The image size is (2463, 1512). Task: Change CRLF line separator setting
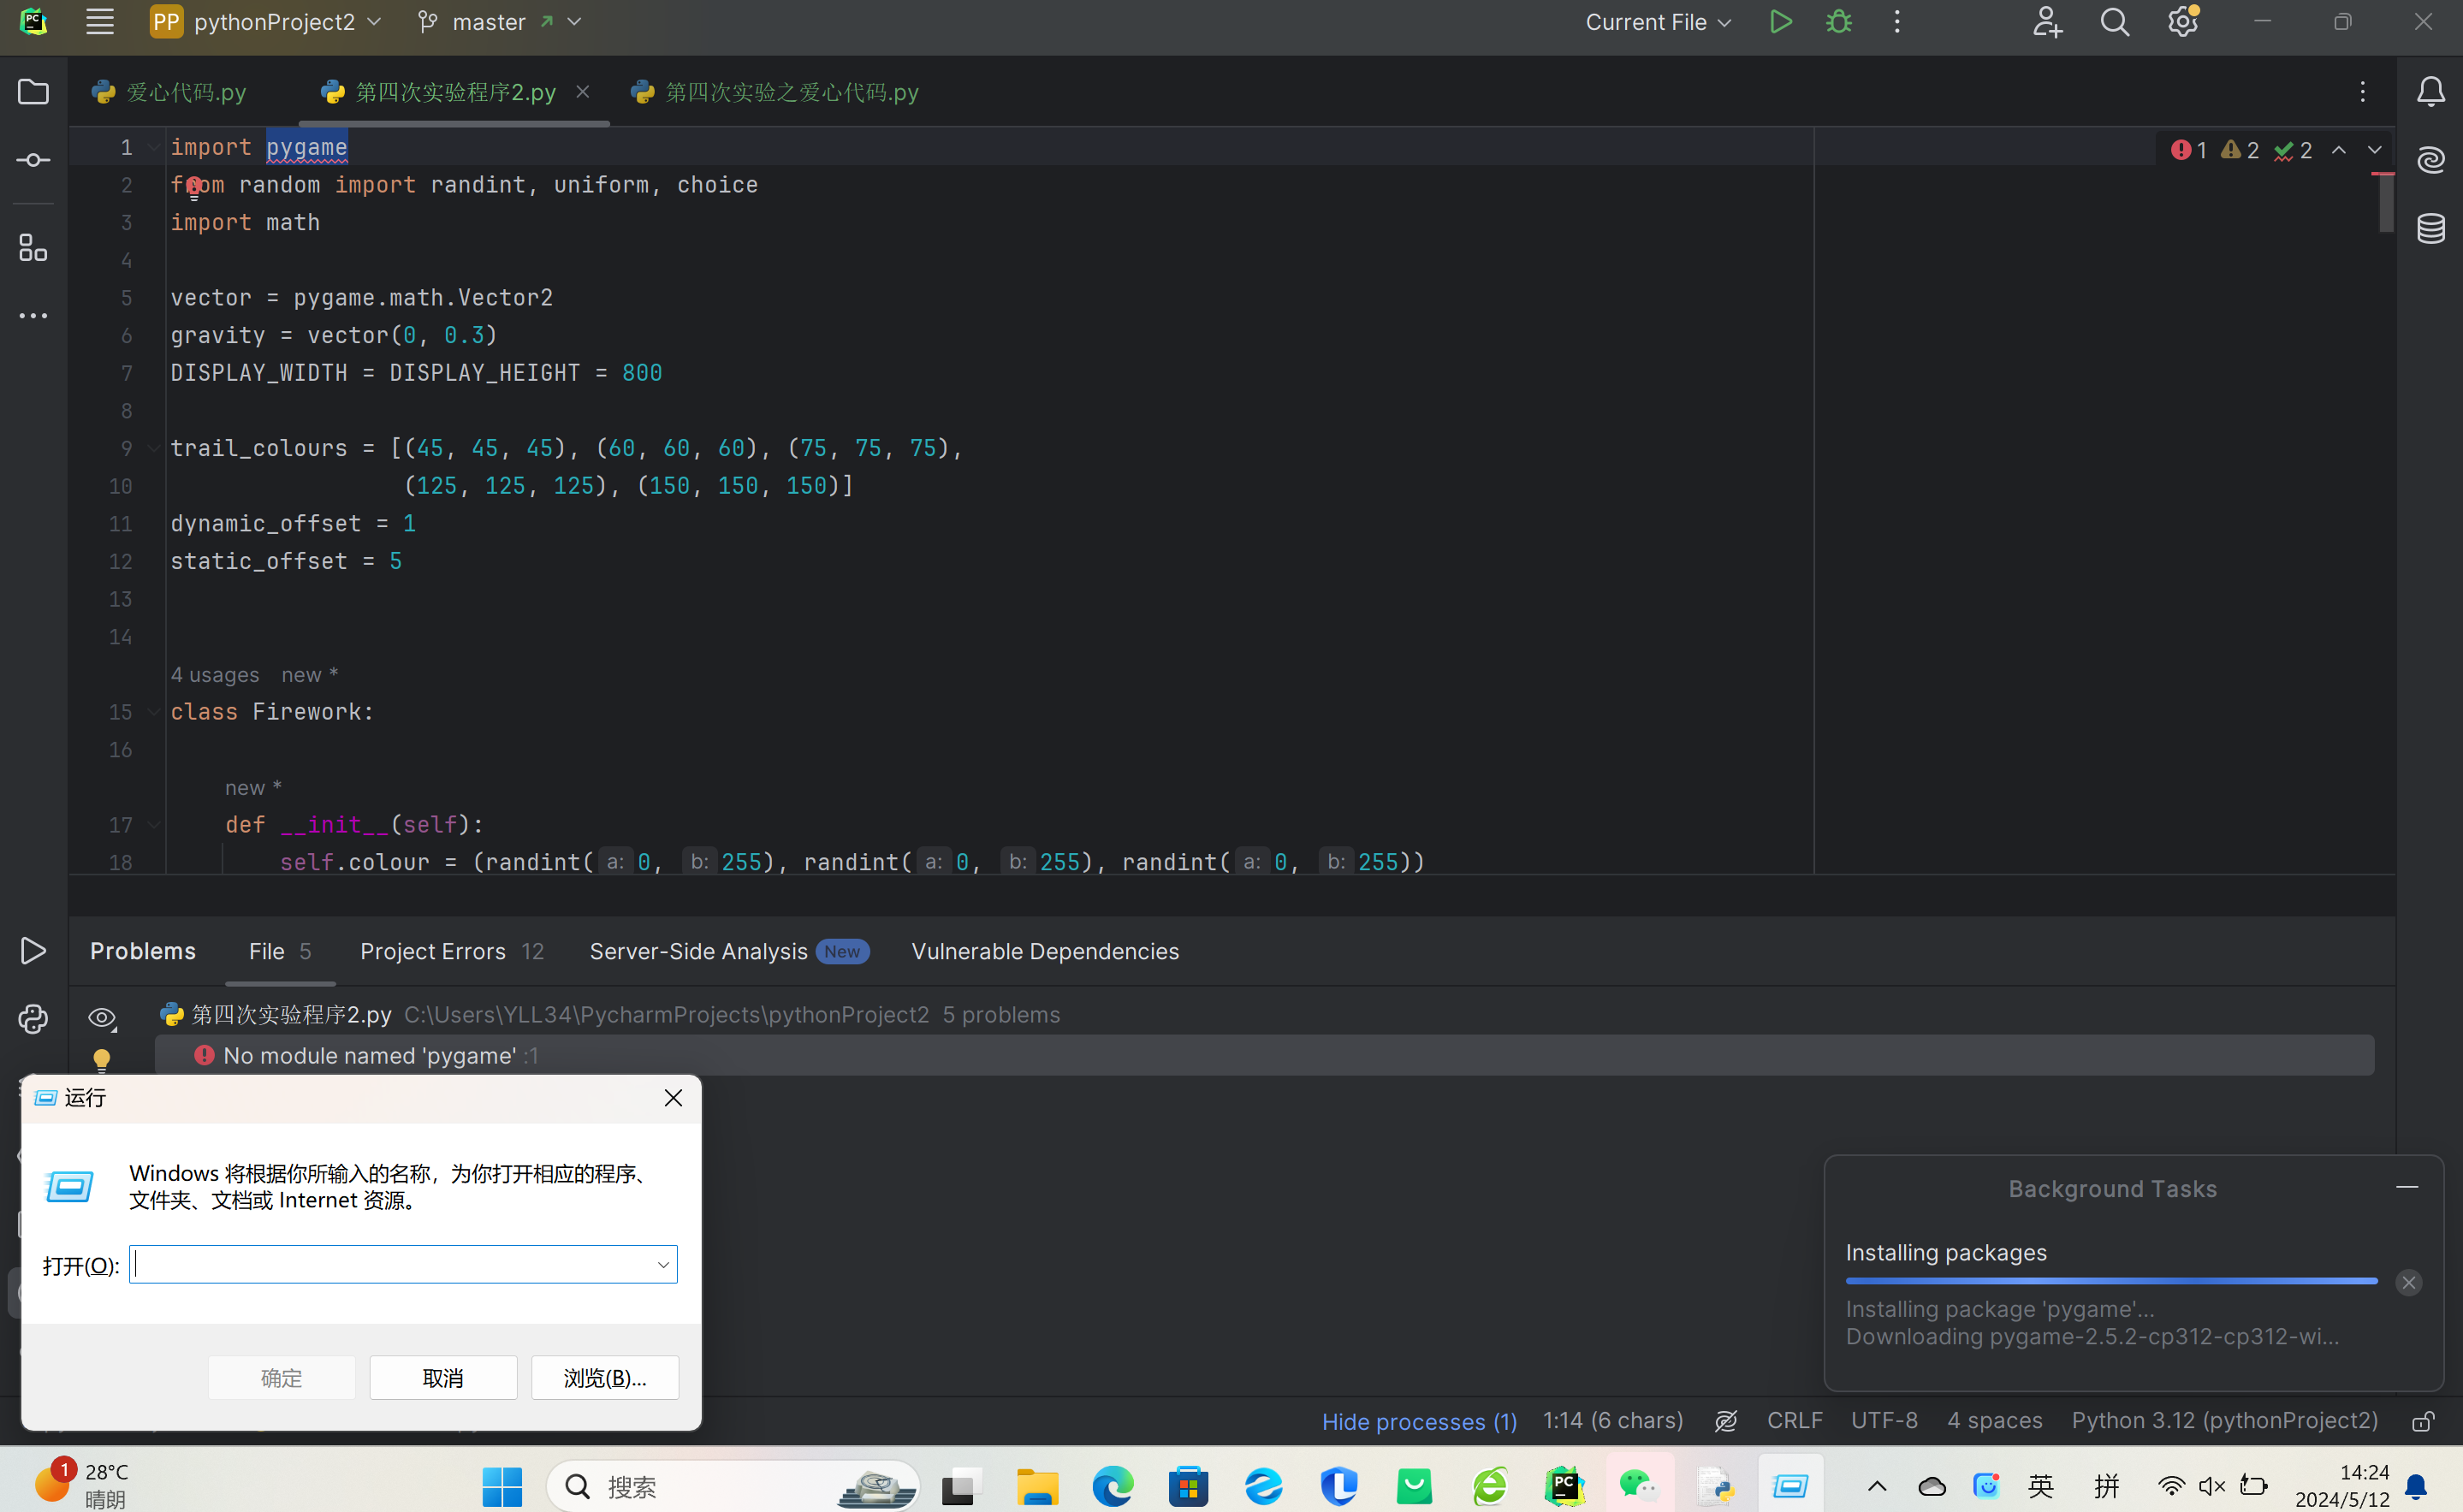pyautogui.click(x=1794, y=1421)
